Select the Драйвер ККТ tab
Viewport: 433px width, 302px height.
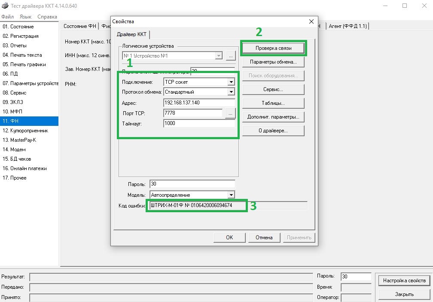point(131,34)
